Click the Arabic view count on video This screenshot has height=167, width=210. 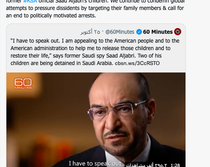tap(146, 165)
